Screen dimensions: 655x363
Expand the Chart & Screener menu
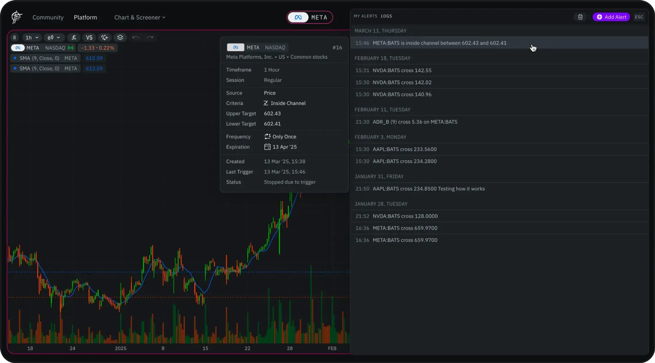click(x=140, y=17)
